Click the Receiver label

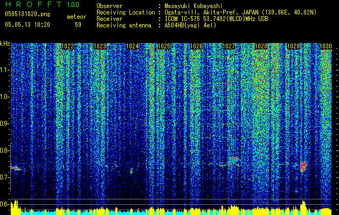[x=109, y=19]
